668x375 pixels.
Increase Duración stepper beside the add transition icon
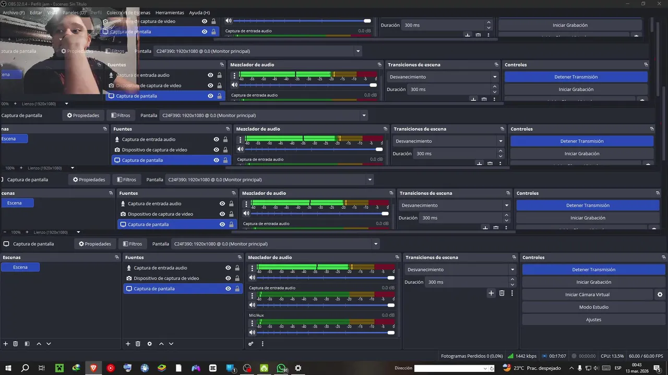point(512,280)
